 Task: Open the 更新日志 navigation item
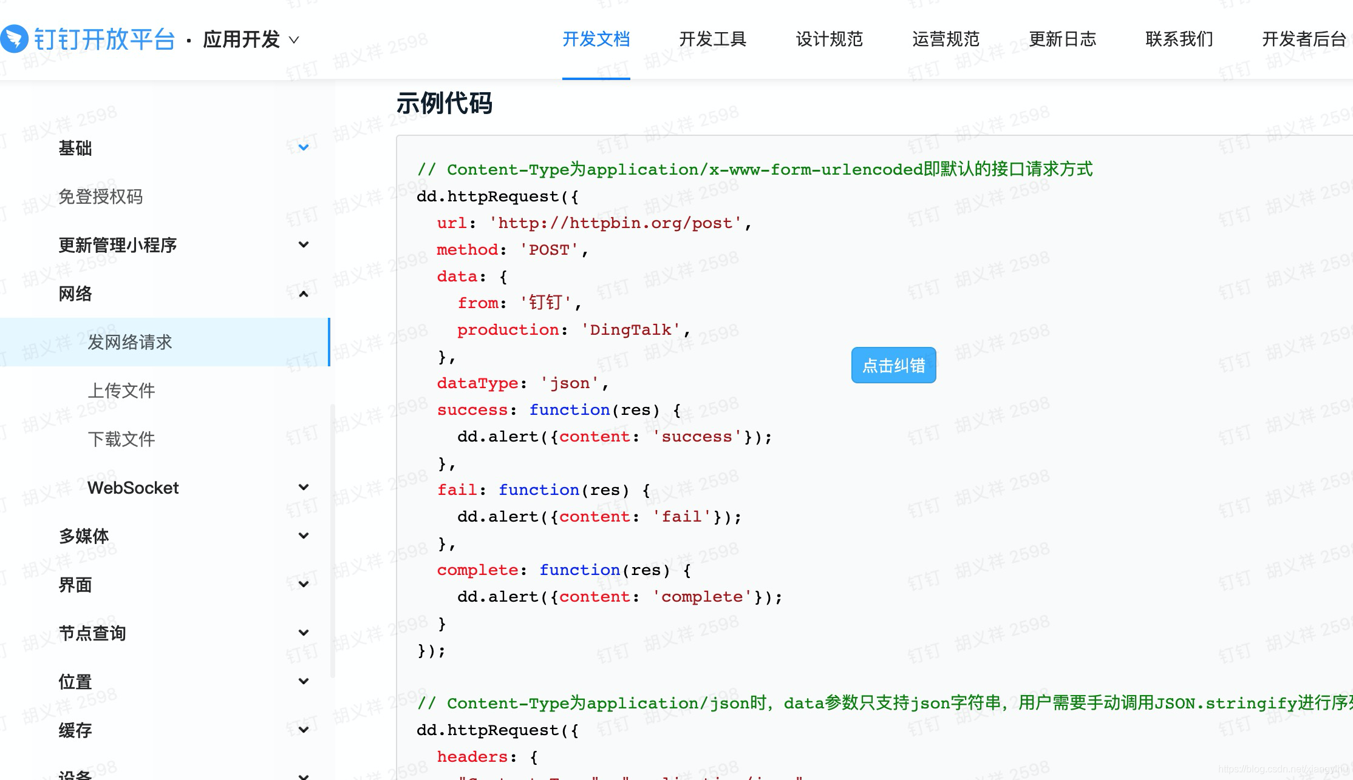[1062, 39]
